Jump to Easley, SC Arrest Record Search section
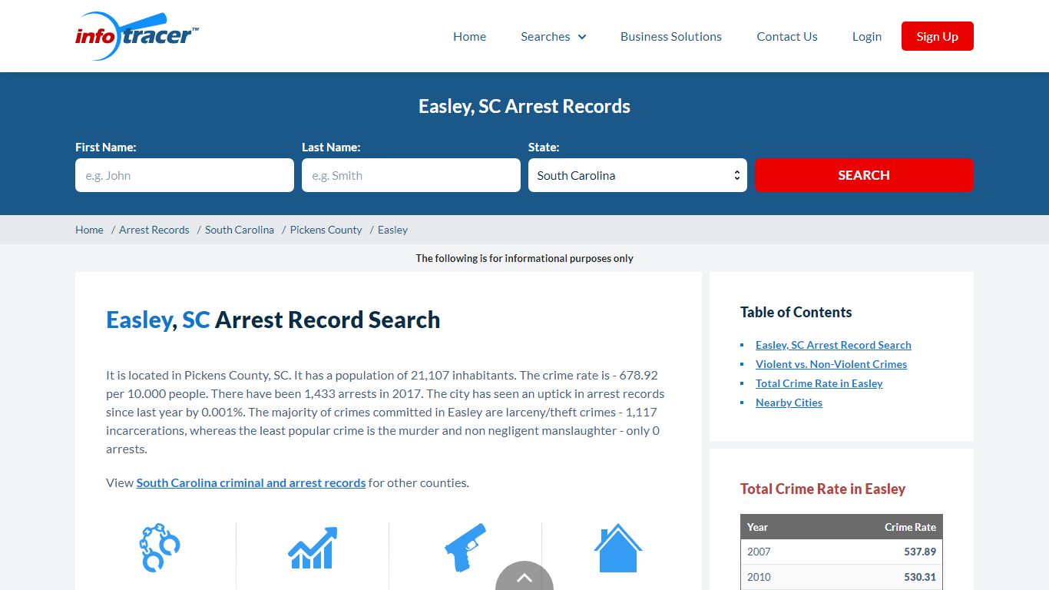Screen dimensions: 1049x590 click(833, 345)
